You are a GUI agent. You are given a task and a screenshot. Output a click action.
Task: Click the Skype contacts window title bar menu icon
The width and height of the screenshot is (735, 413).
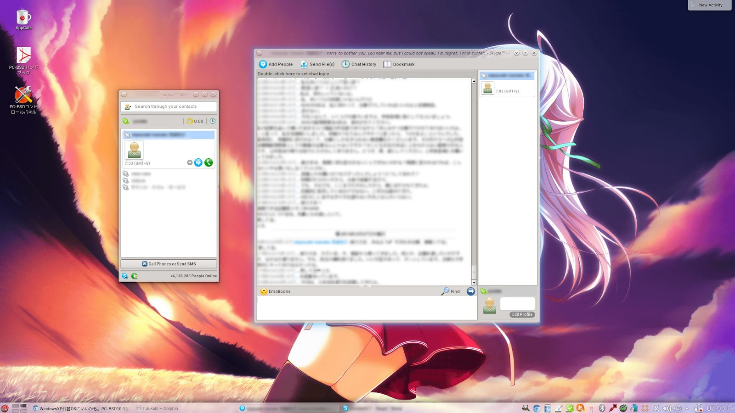point(124,95)
